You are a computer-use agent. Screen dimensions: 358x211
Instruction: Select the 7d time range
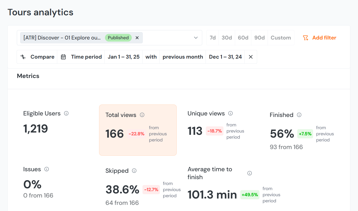(x=213, y=38)
